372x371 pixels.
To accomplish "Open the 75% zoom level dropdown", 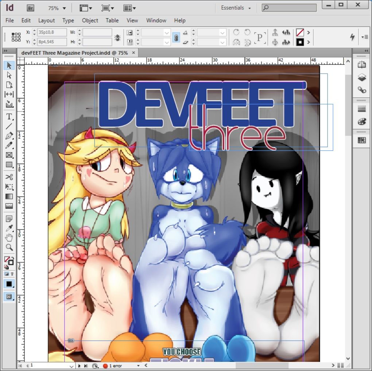I will coord(64,8).
